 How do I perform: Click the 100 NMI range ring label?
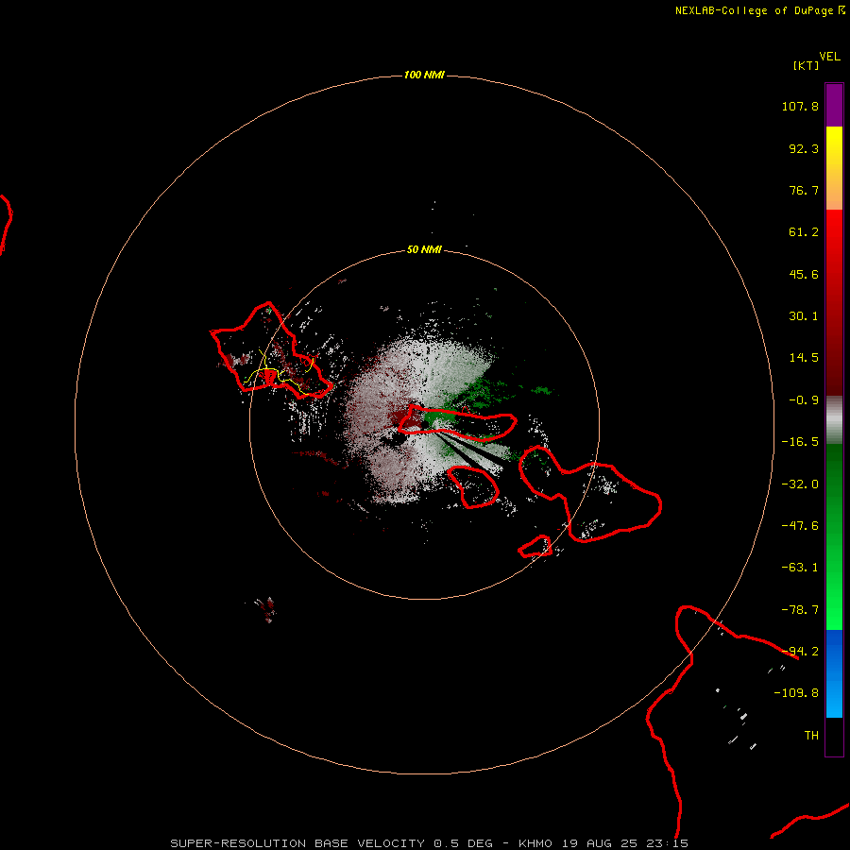[424, 75]
